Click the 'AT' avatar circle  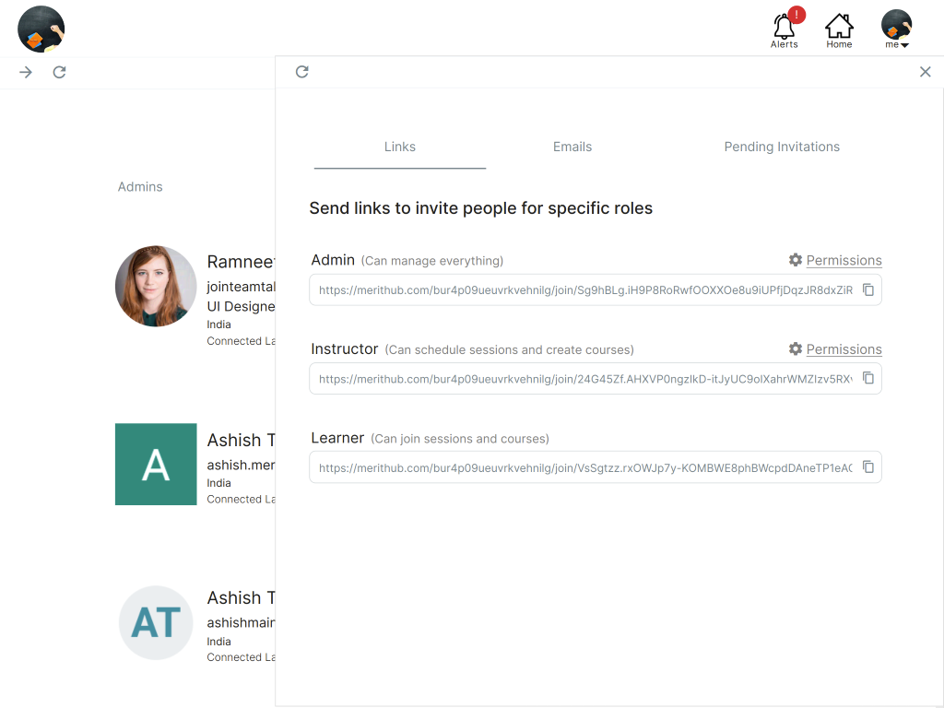tap(156, 623)
